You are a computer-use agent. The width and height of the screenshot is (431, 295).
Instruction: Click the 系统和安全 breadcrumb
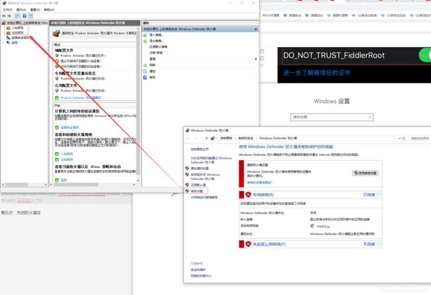coord(245,138)
